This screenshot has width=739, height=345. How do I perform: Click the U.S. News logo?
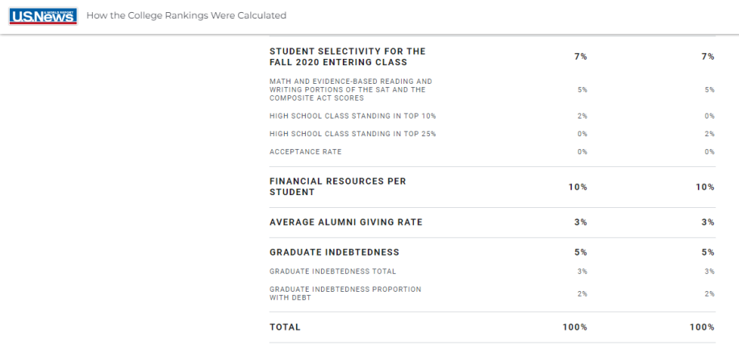43,16
